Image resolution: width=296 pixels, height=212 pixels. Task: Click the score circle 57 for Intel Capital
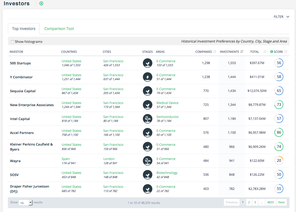coord(279,118)
